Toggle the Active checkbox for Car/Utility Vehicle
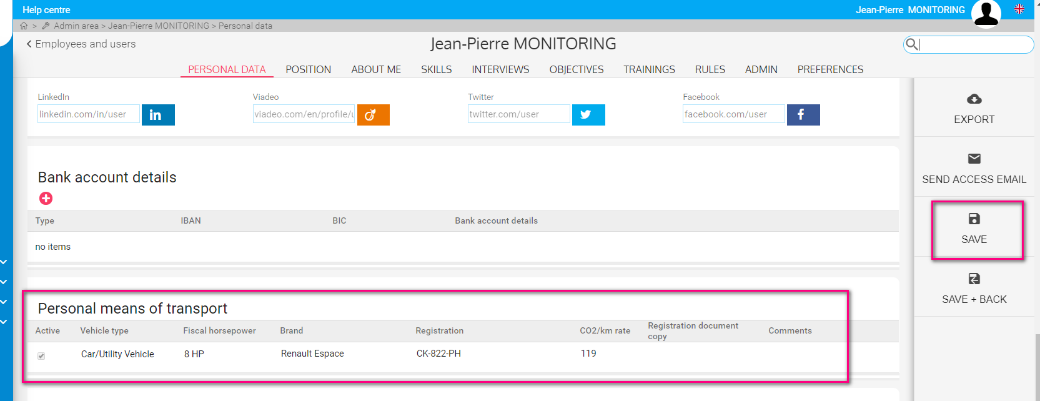The width and height of the screenshot is (1040, 401). (41, 356)
